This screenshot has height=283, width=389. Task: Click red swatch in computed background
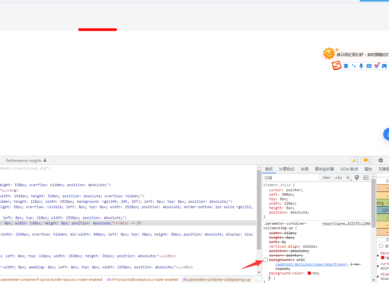tap(383, 258)
